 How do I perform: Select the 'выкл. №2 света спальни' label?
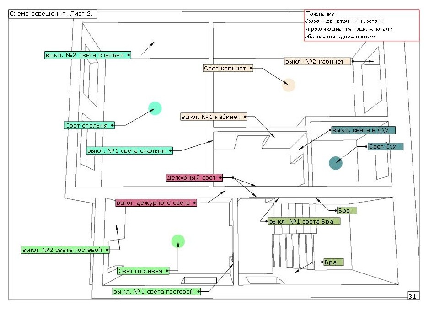85,55
